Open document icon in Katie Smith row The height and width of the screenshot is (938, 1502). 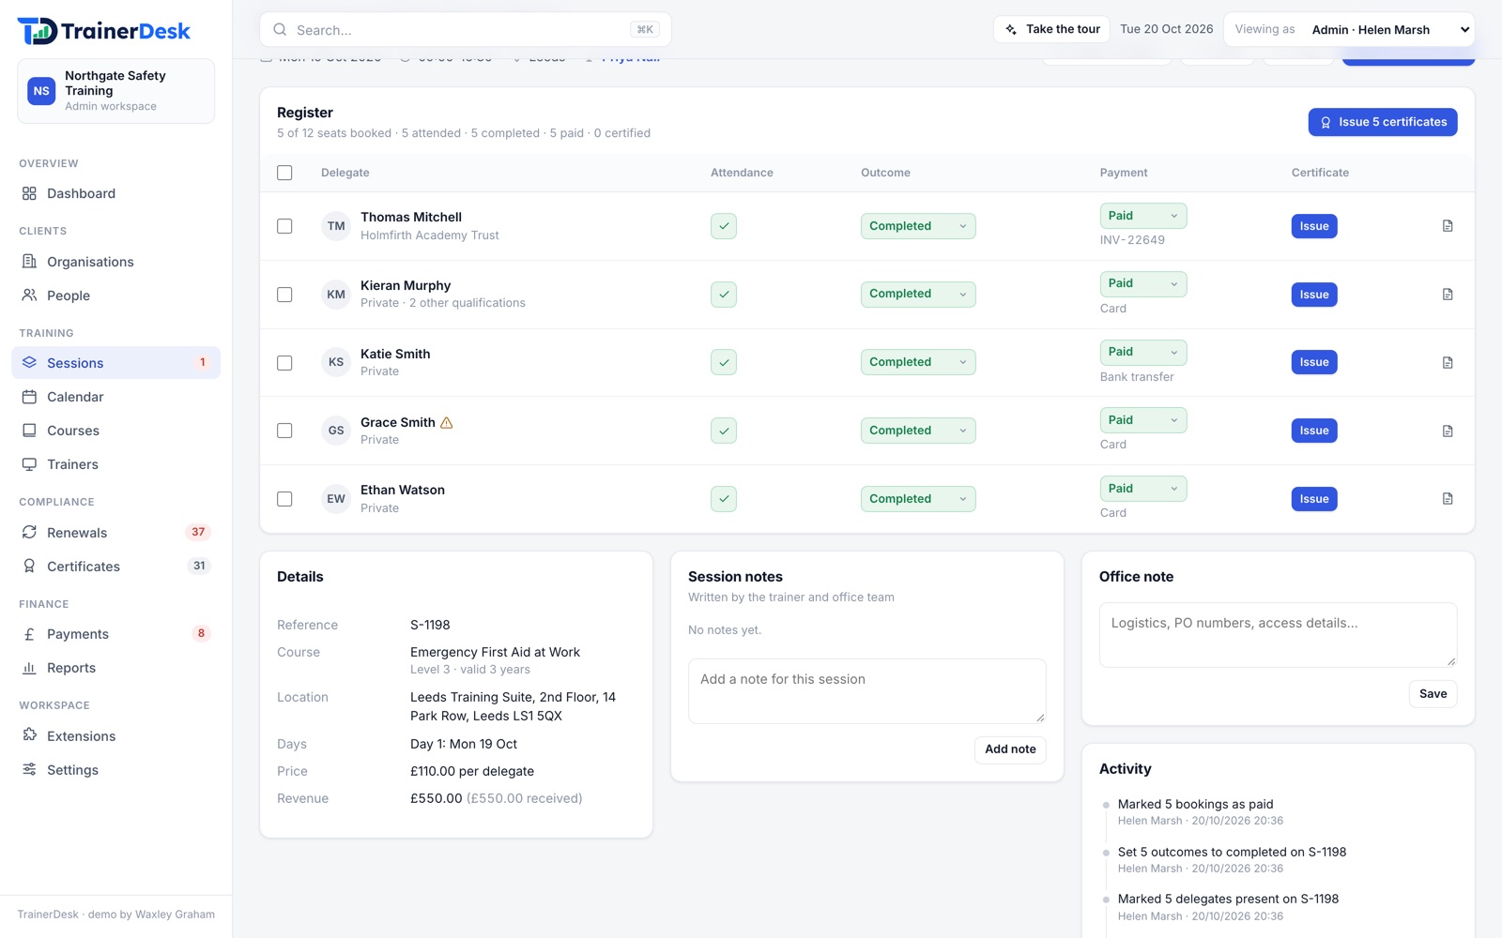click(x=1448, y=362)
